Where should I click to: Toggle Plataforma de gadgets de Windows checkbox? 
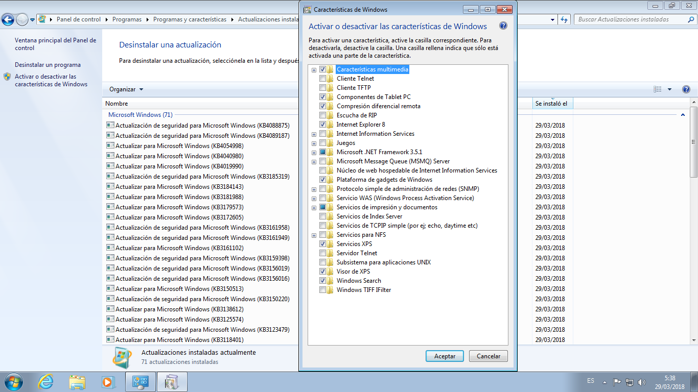[322, 180]
